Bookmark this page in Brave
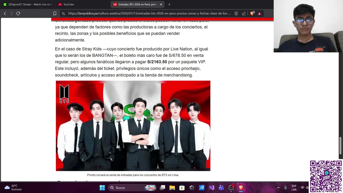This screenshot has width=343, height=193. (55, 13)
